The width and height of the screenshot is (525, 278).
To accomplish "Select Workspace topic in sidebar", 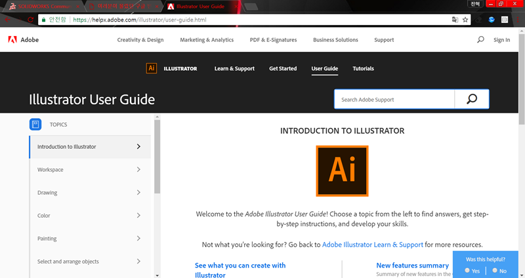I will 51,170.
